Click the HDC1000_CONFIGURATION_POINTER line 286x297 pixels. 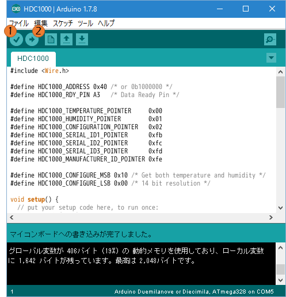coord(86,127)
